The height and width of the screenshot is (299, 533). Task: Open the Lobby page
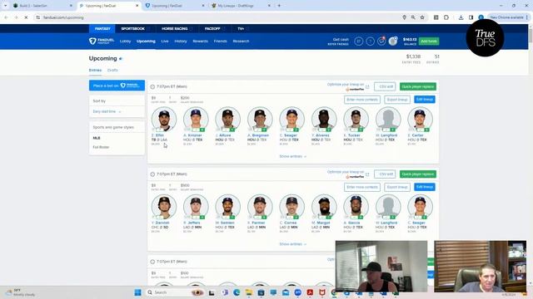[x=125, y=41]
